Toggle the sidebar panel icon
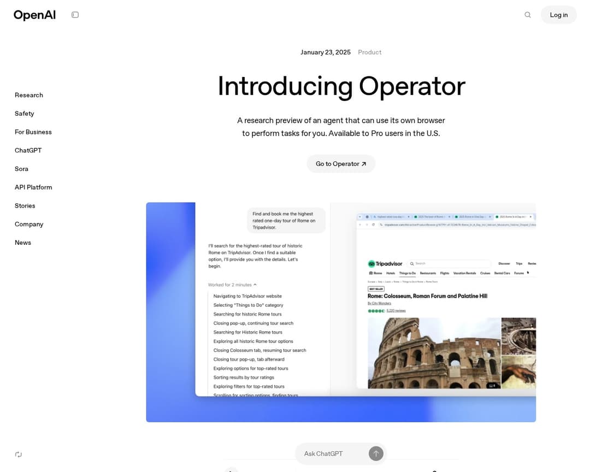Viewport: 590px width, 472px height. 75,15
